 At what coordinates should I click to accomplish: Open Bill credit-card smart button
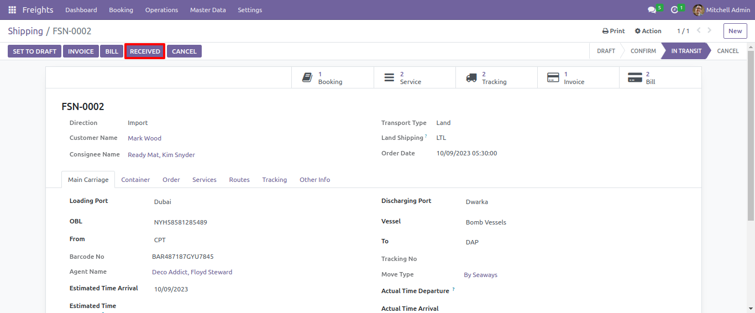[x=660, y=77]
